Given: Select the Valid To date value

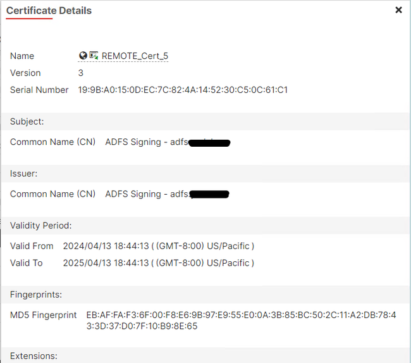Looking at the screenshot, I should point(159,262).
